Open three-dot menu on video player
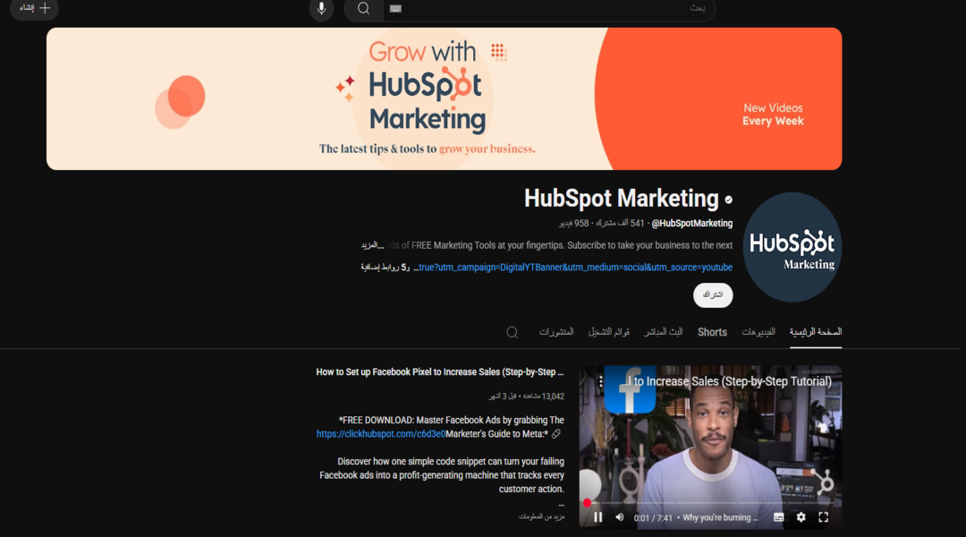Viewport: 966px width, 537px height. [601, 381]
